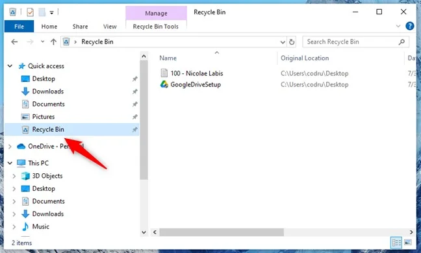Expand Desktop under This PC

14,189
